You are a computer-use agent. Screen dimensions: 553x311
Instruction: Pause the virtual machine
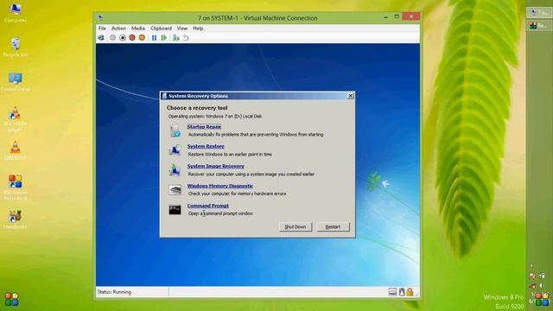point(154,37)
